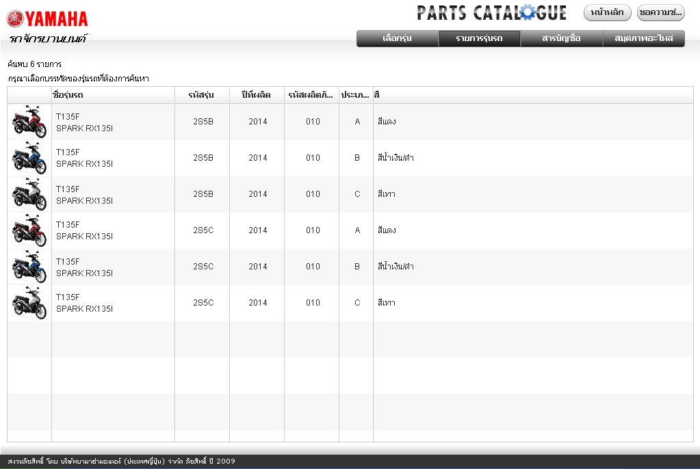Select gray motorcycle thumbnail for 2S5B type C
700x469 pixels.
(29, 194)
